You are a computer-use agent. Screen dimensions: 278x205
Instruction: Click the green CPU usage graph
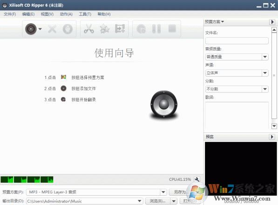tap(27, 179)
